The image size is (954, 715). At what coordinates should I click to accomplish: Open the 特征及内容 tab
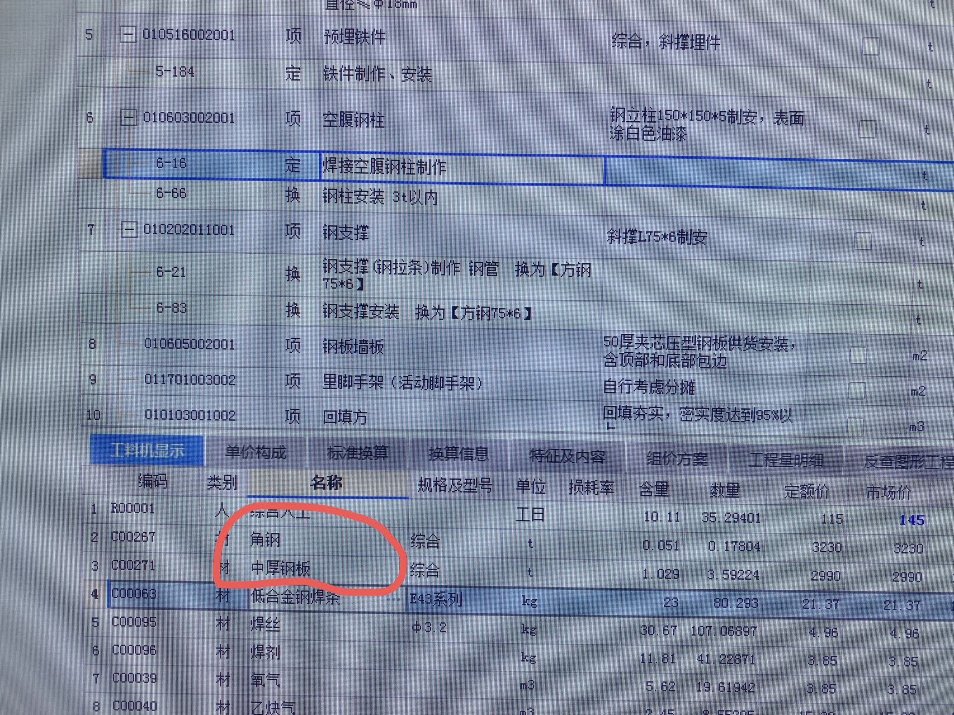click(x=567, y=457)
